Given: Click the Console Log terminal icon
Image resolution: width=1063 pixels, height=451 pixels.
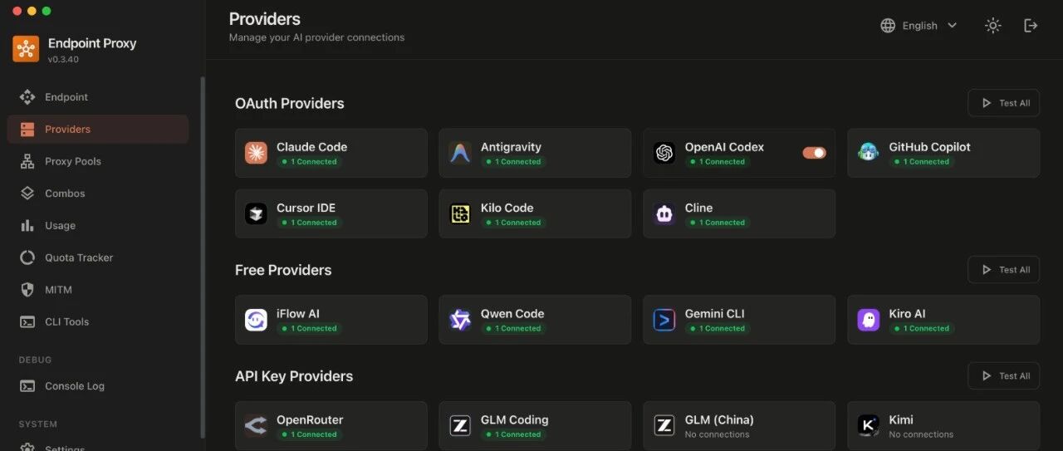Looking at the screenshot, I should point(27,386).
